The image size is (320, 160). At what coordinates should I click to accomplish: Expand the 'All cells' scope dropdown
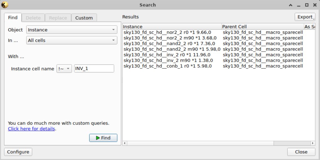tap(71, 40)
